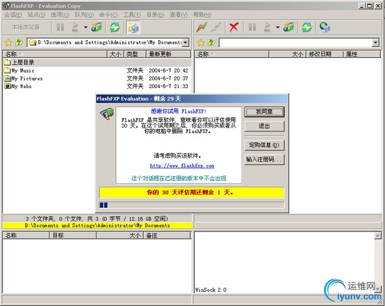Sort left pane by 类型 column header

point(135,54)
